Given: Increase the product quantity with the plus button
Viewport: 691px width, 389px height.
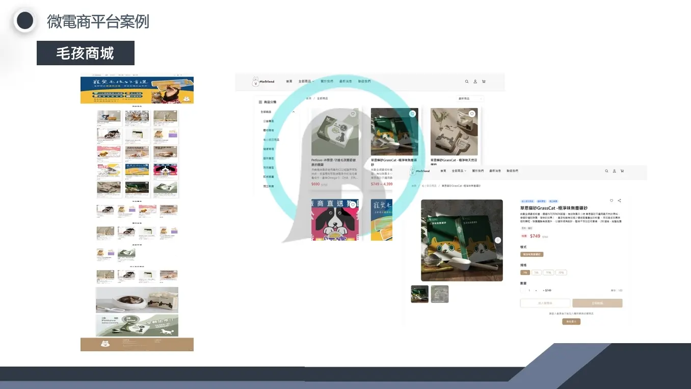Looking at the screenshot, I should pyautogui.click(x=537, y=291).
